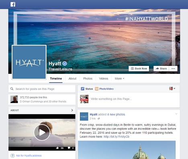Play the About video

tap(42, 132)
